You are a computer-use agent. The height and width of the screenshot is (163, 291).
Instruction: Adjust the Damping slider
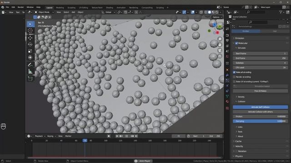point(260,121)
